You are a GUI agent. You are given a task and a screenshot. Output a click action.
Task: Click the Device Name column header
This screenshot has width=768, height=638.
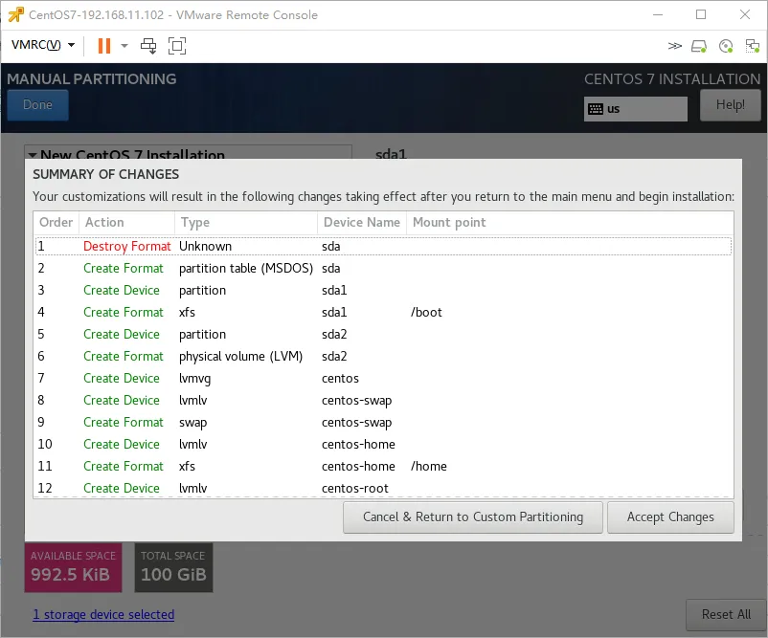click(x=362, y=222)
